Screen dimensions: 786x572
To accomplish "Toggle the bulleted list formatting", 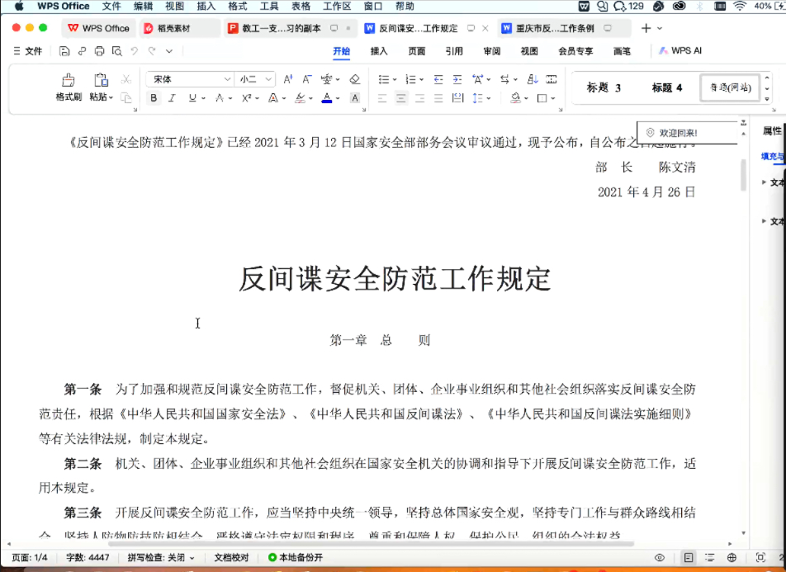I will click(x=385, y=79).
